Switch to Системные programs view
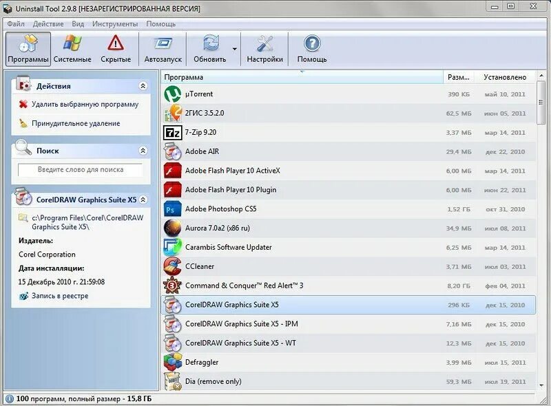 pyautogui.click(x=72, y=49)
